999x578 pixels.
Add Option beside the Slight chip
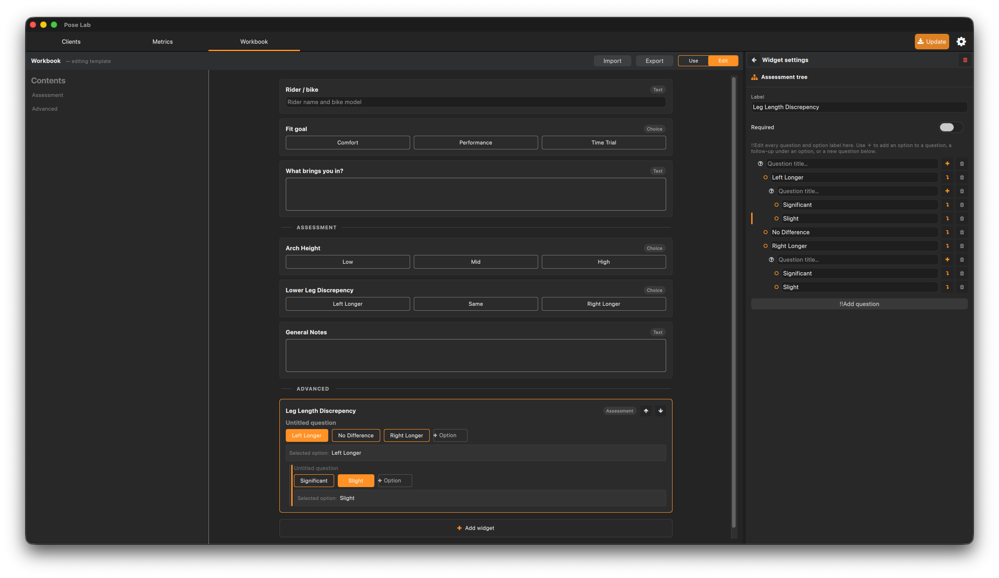point(395,481)
